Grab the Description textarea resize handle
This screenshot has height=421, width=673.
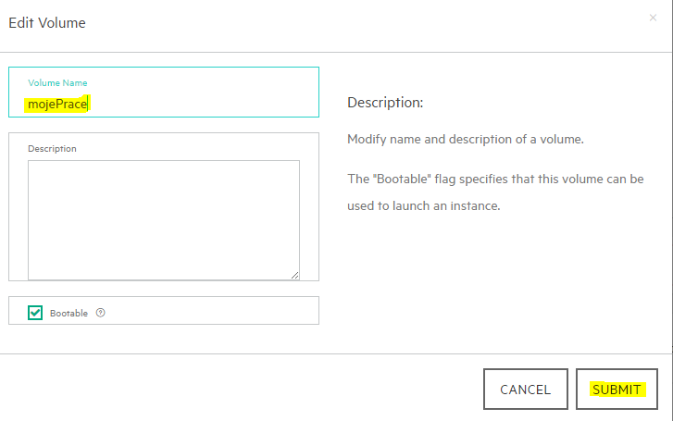(x=295, y=276)
